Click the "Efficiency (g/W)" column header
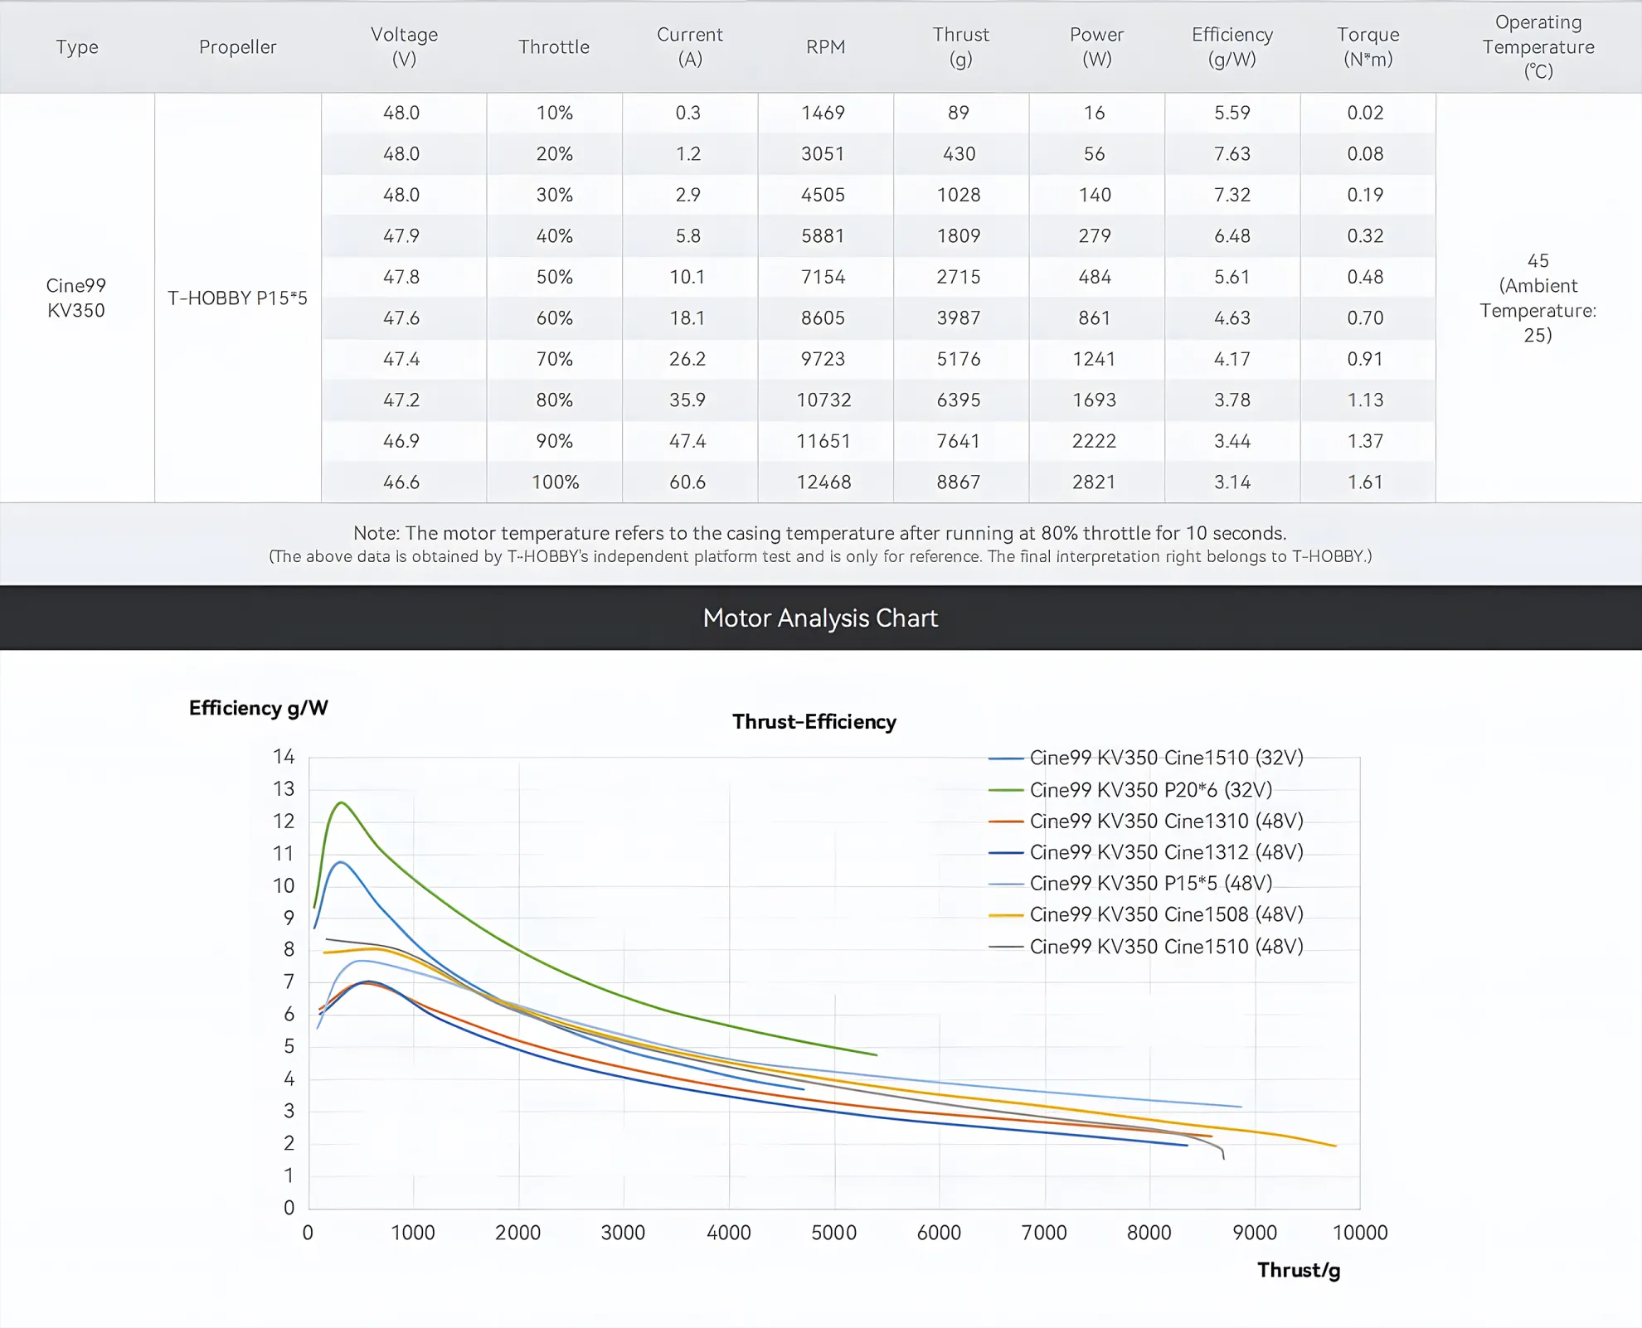Screen dimensions: 1642x1328 pyautogui.click(x=1232, y=46)
